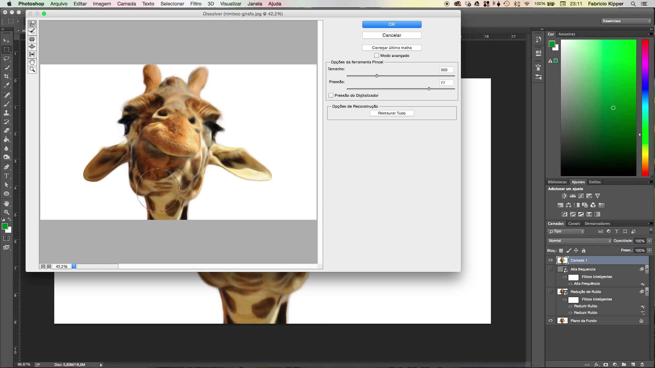
Task: Open the preview zoom percentage dropdown
Action: click(74, 266)
